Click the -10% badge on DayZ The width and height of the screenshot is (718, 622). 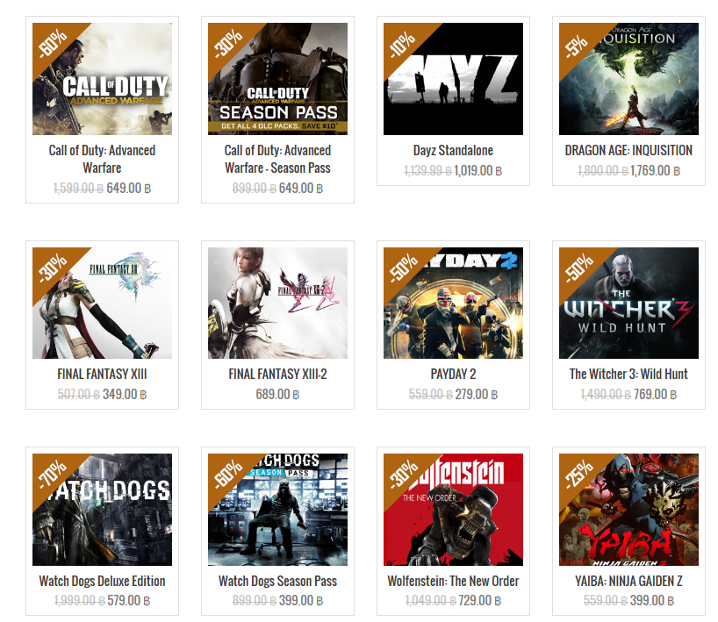tap(403, 44)
